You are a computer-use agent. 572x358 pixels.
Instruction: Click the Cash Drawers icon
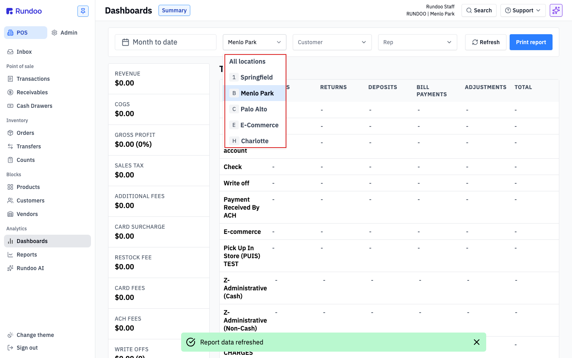[x=10, y=106]
